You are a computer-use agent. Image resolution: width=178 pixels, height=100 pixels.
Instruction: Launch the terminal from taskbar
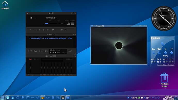coord(28,98)
